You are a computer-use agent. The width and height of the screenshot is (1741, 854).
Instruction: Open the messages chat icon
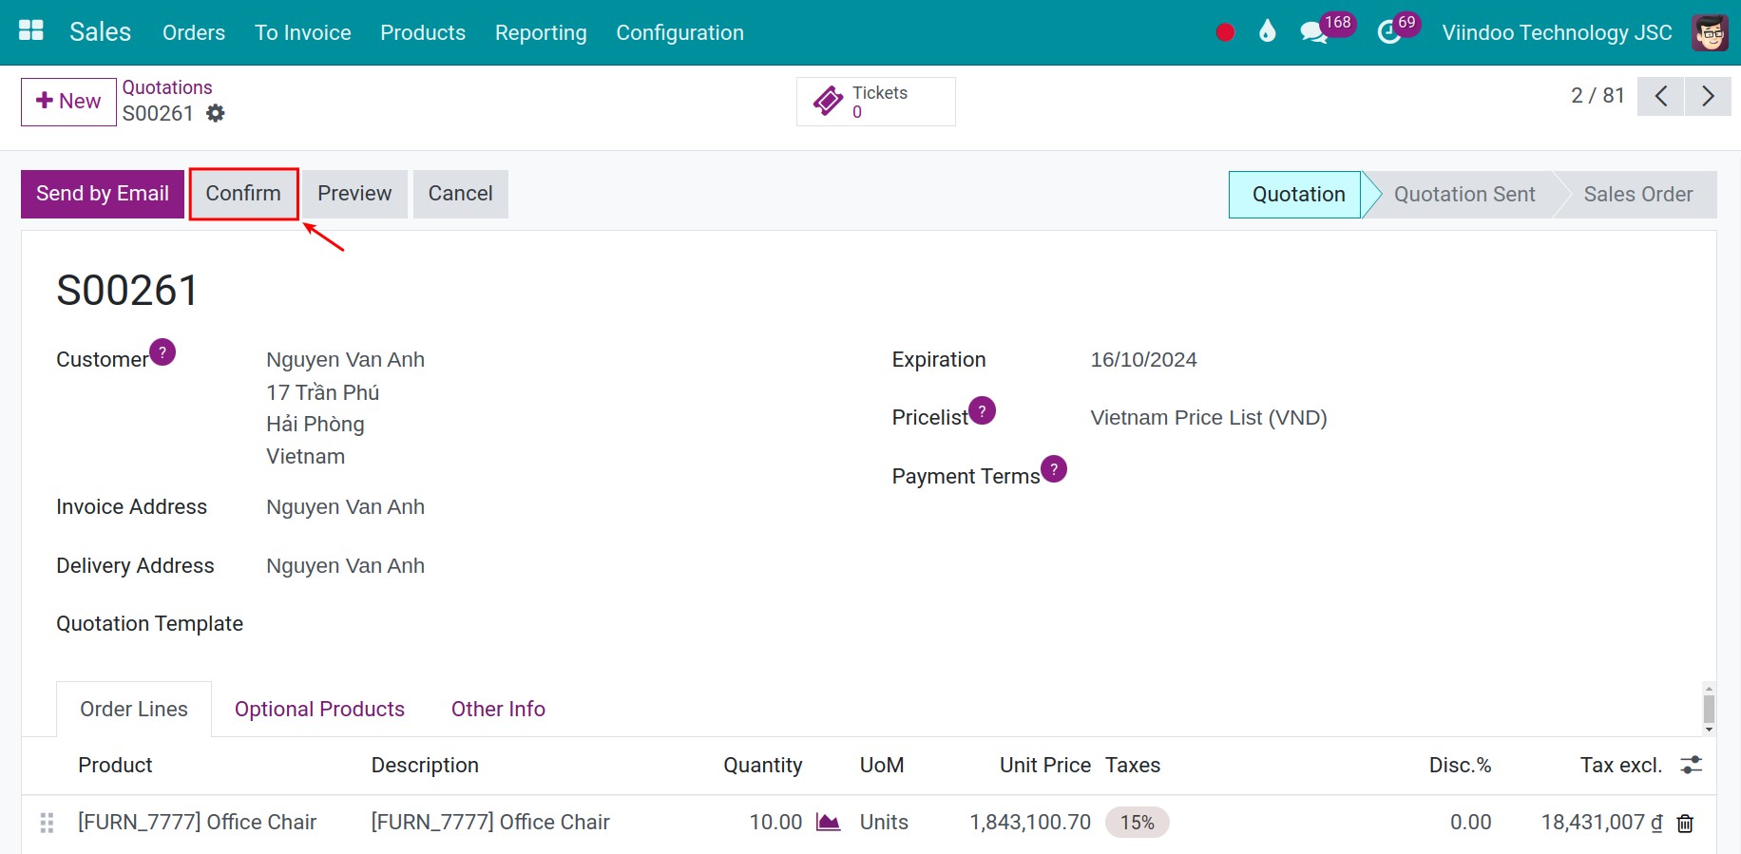pyautogui.click(x=1313, y=33)
